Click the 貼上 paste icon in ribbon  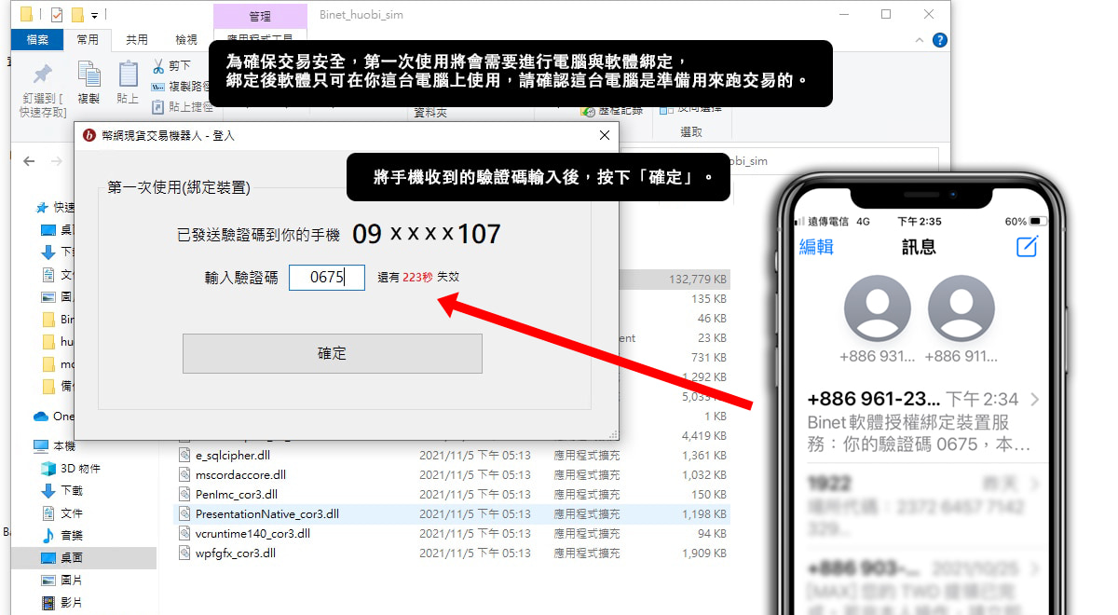click(128, 75)
